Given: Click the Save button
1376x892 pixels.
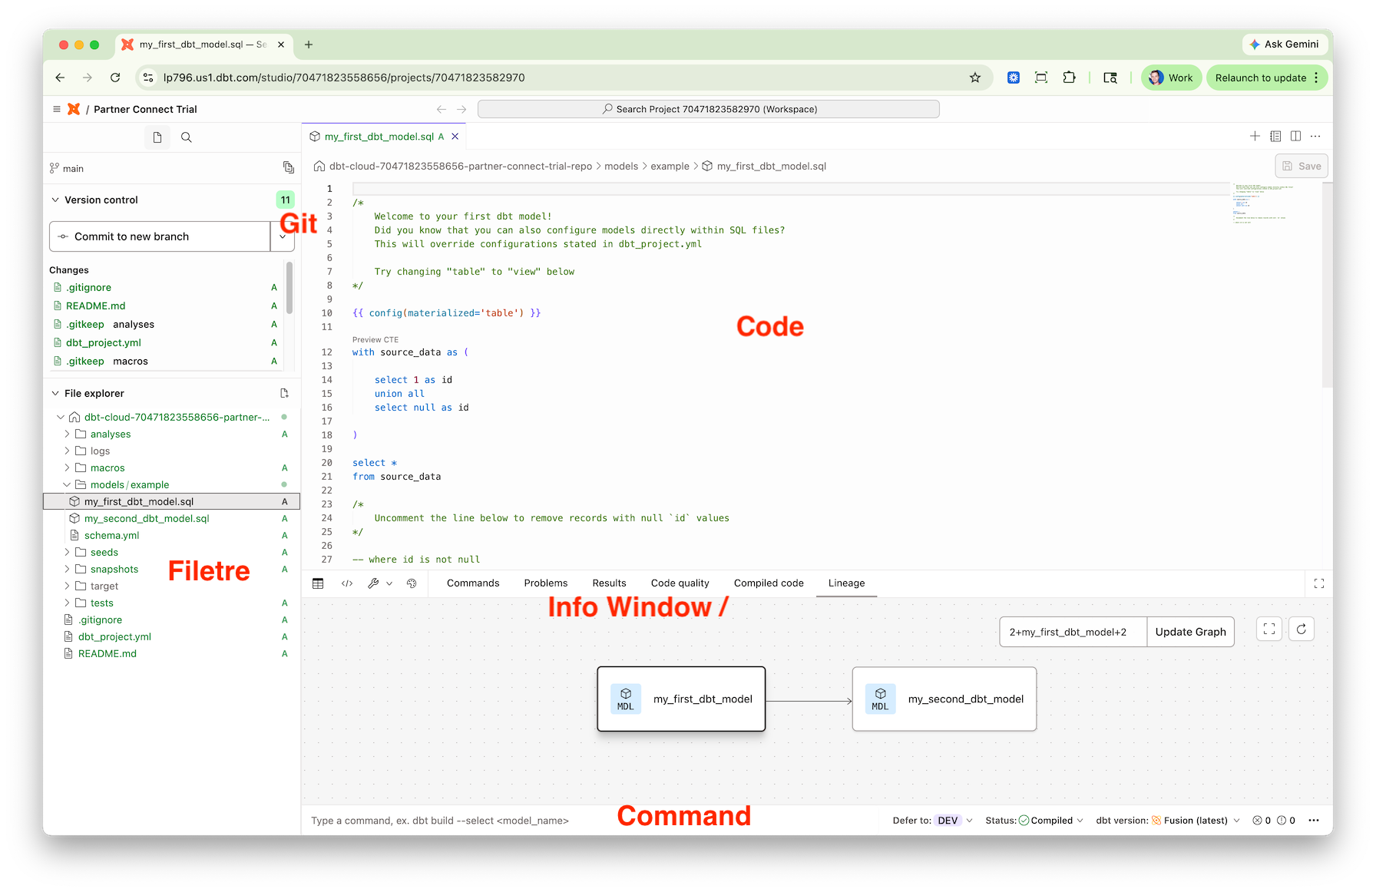Looking at the screenshot, I should point(1302,166).
